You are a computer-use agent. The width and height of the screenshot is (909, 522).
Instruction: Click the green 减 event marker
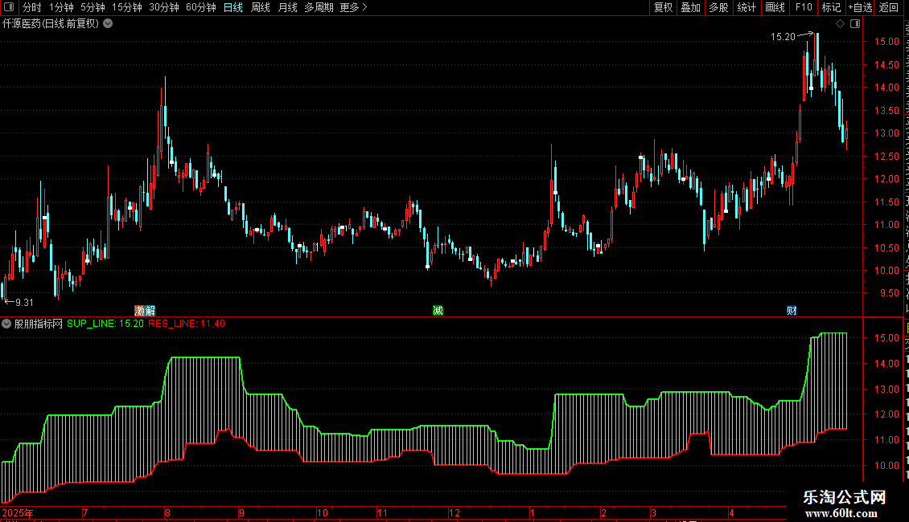click(x=438, y=311)
